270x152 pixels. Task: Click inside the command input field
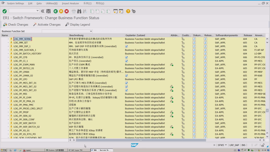22,11
